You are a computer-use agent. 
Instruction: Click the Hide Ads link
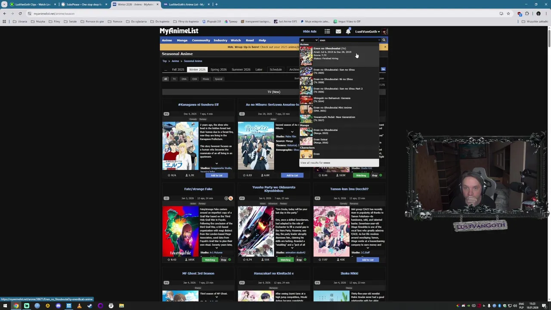(x=310, y=31)
